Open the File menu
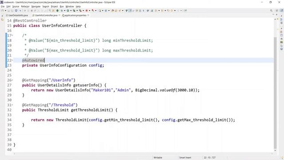 [x=3, y=6]
